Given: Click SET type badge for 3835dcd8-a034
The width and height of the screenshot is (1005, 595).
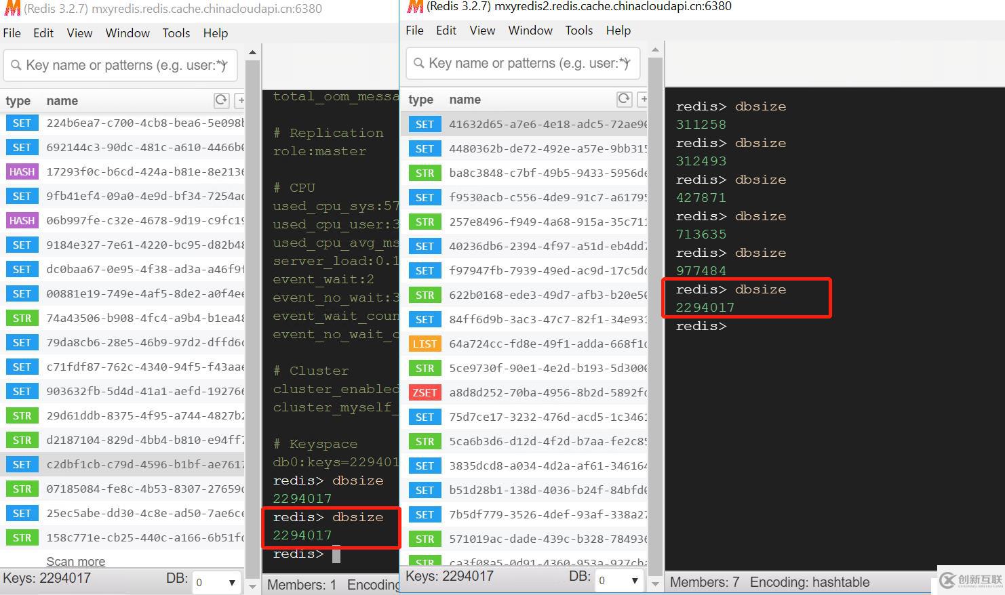Looking at the screenshot, I should pyautogui.click(x=425, y=466).
